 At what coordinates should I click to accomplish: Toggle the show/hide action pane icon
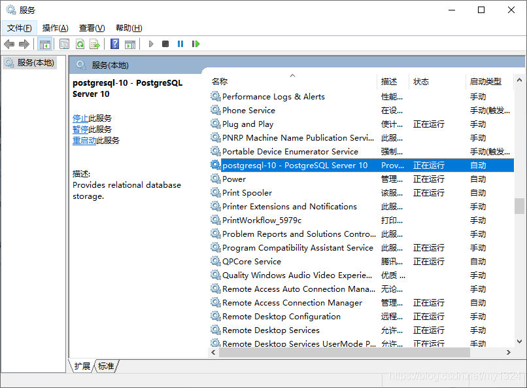[130, 44]
